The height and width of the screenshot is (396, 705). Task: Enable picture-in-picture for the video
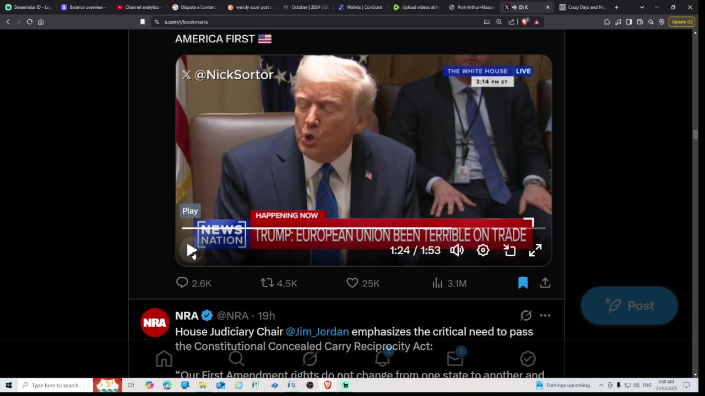click(x=509, y=250)
